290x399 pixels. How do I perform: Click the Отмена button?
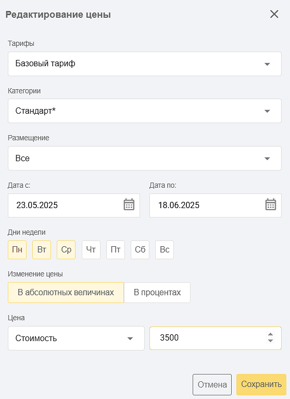(x=212, y=384)
